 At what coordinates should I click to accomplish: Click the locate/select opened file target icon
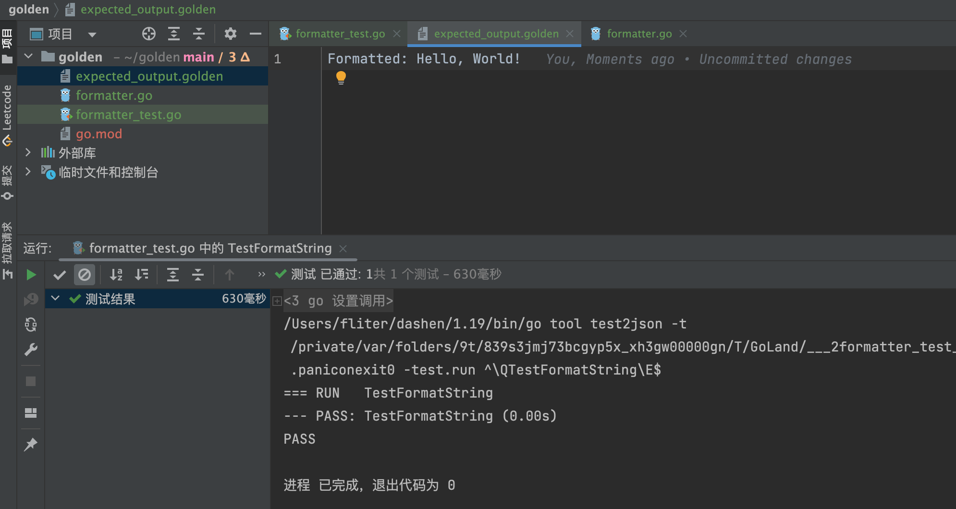[x=149, y=34]
